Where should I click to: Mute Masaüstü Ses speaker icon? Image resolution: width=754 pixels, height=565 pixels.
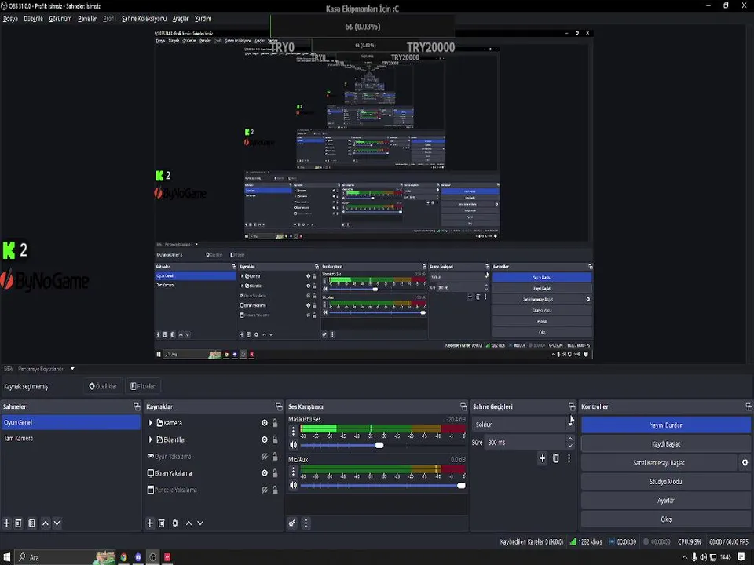point(293,445)
